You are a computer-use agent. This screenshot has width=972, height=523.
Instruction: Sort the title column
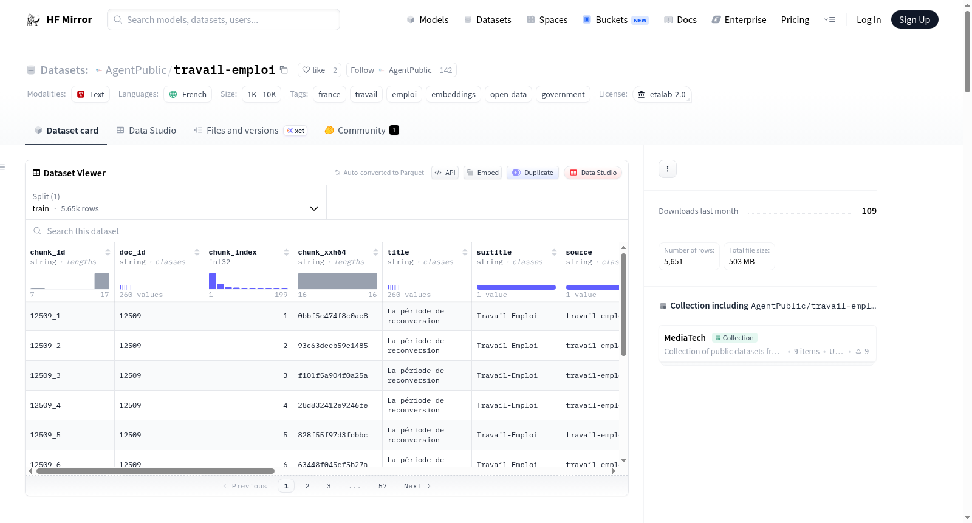pyautogui.click(x=465, y=252)
